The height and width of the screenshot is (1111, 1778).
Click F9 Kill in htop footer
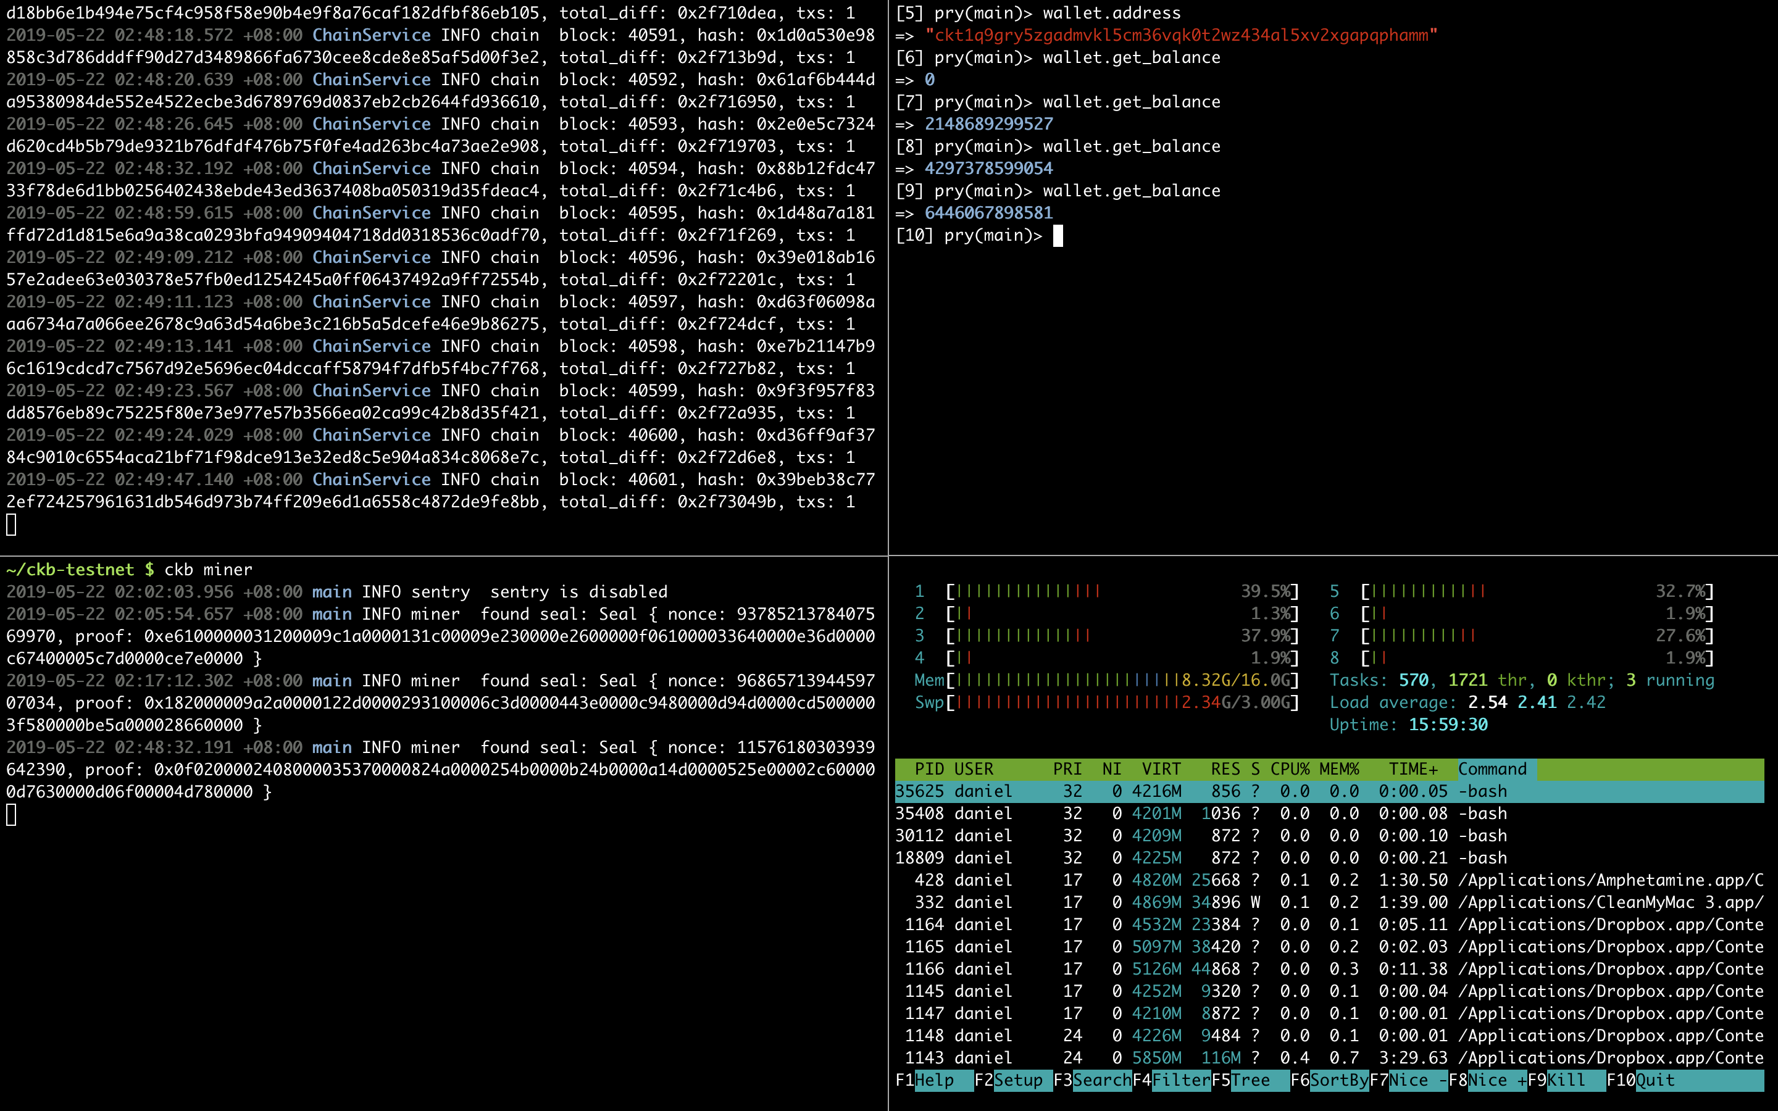pos(1566,1080)
